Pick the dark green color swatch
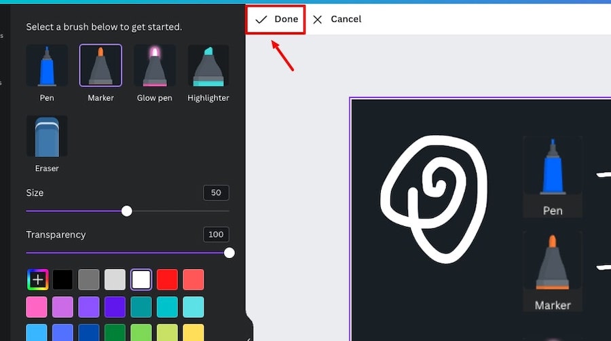Viewport: 611px width, 341px height. pyautogui.click(x=115, y=332)
